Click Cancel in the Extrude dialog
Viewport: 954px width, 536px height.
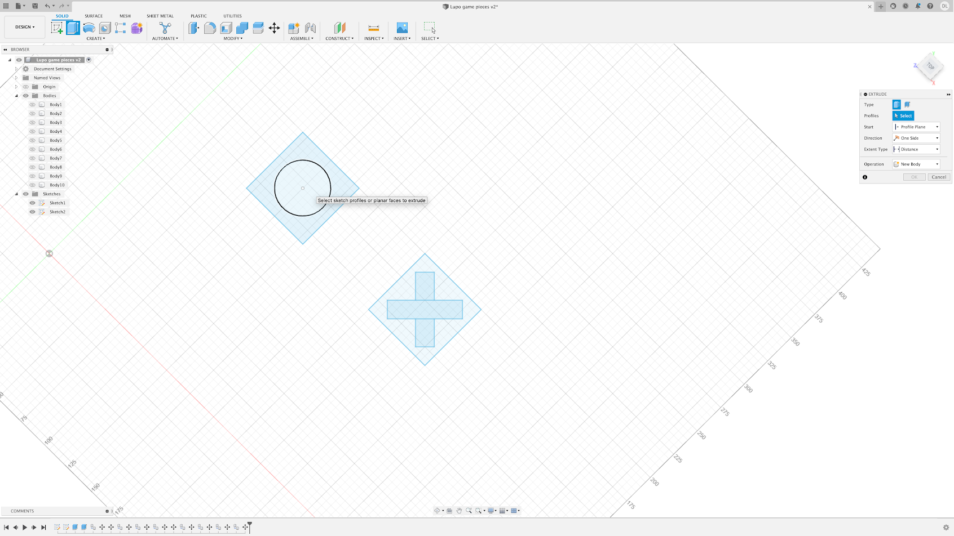(939, 177)
